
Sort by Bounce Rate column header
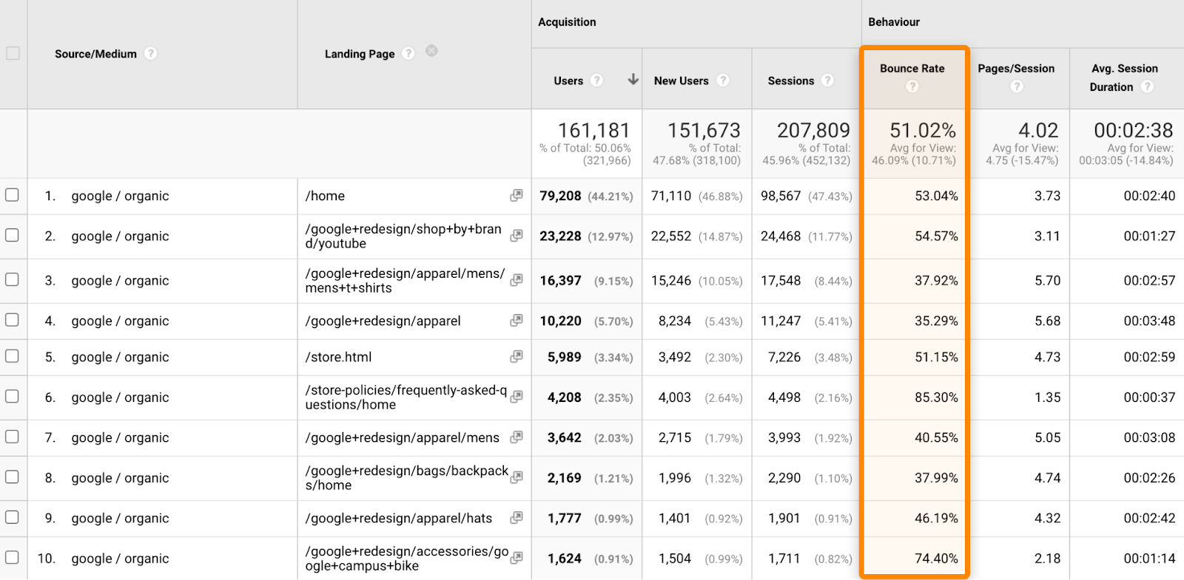(912, 69)
